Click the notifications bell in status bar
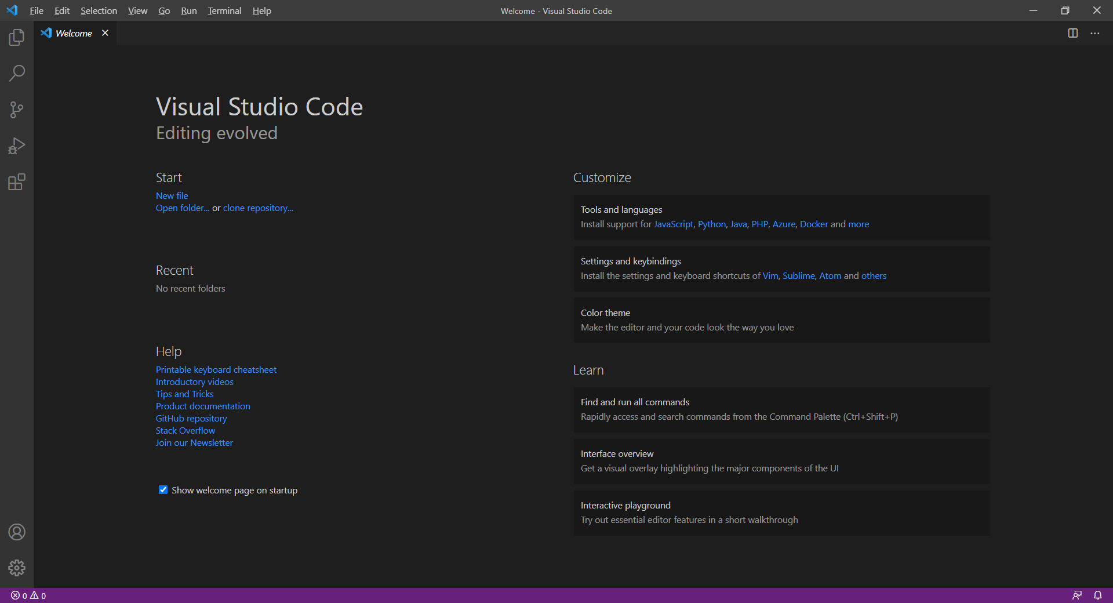1113x603 pixels. point(1097,595)
